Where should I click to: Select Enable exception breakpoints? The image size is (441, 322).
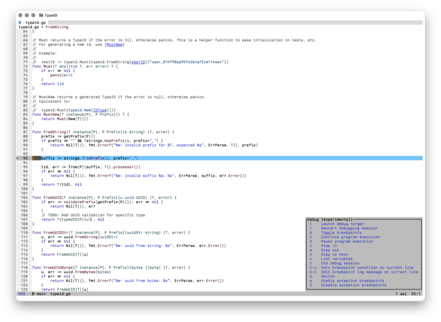[353, 281]
